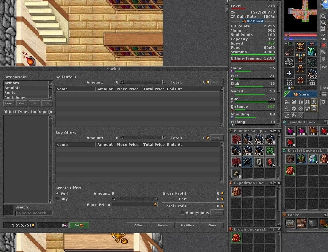Enable the Anonymous checkbox

[x=182, y=213]
